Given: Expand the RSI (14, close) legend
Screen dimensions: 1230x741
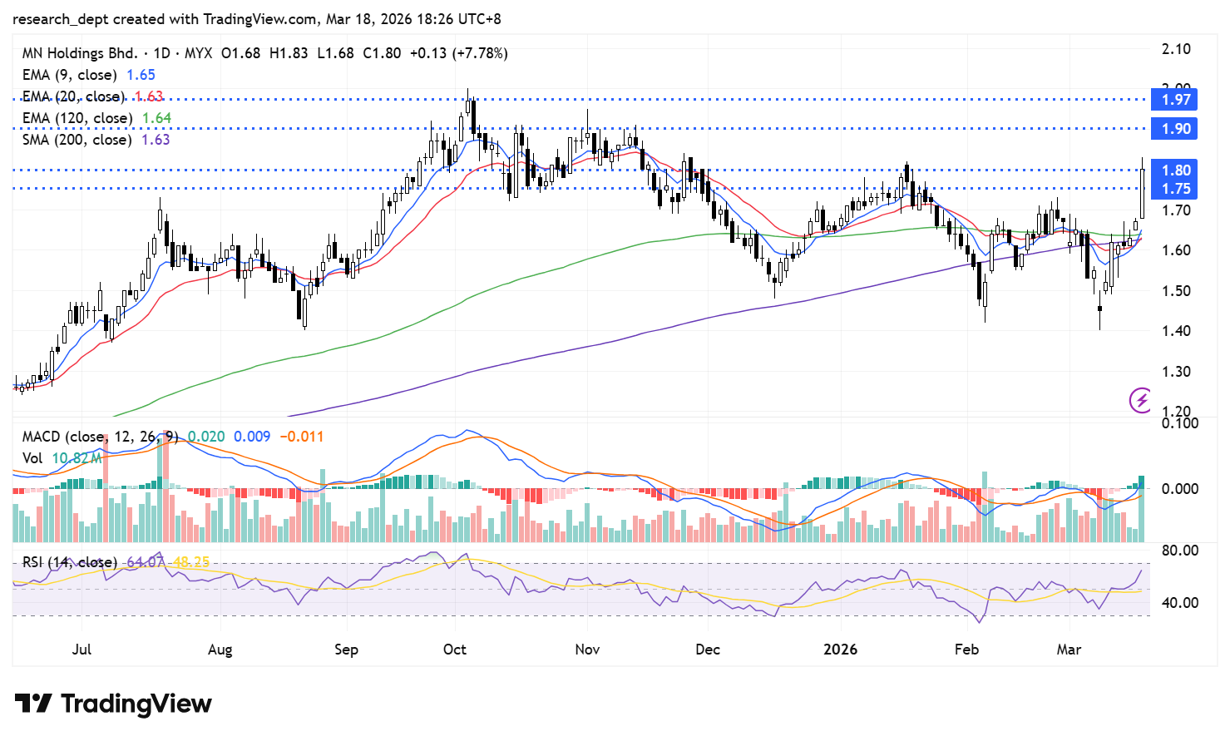Looking at the screenshot, I should [x=70, y=562].
